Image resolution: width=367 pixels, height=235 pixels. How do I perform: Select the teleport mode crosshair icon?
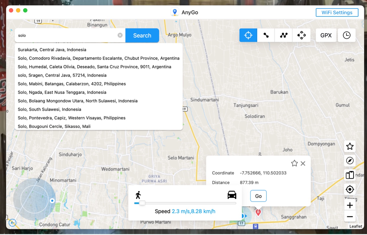tap(248, 35)
